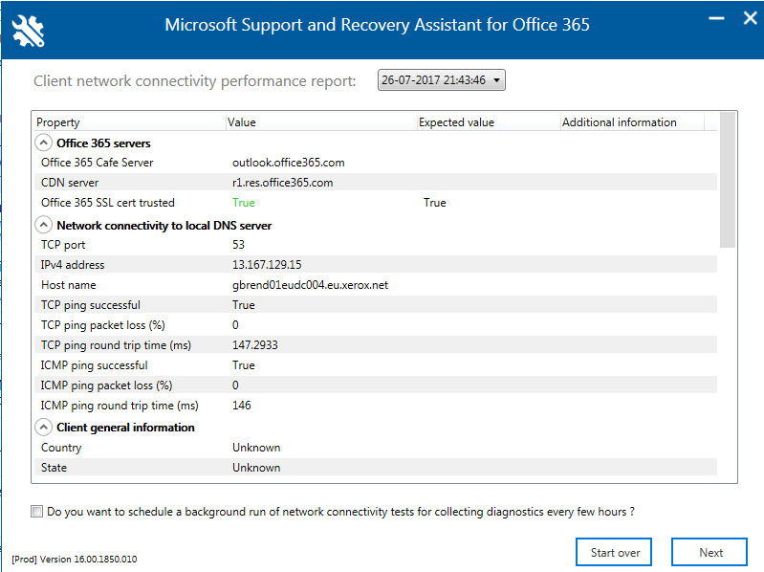Select the TCP ping successful row
764x572 pixels.
(x=376, y=304)
